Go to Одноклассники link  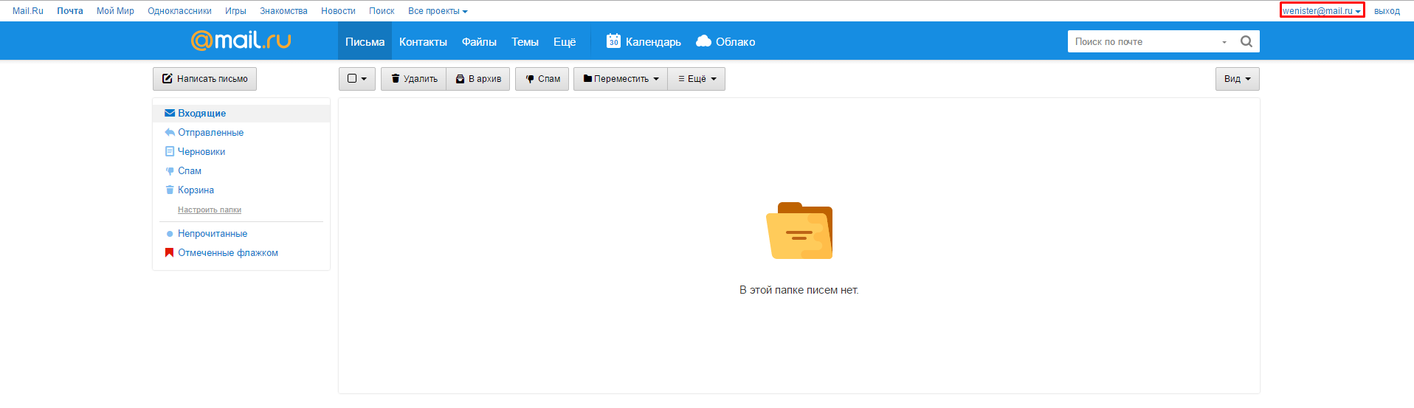point(179,11)
